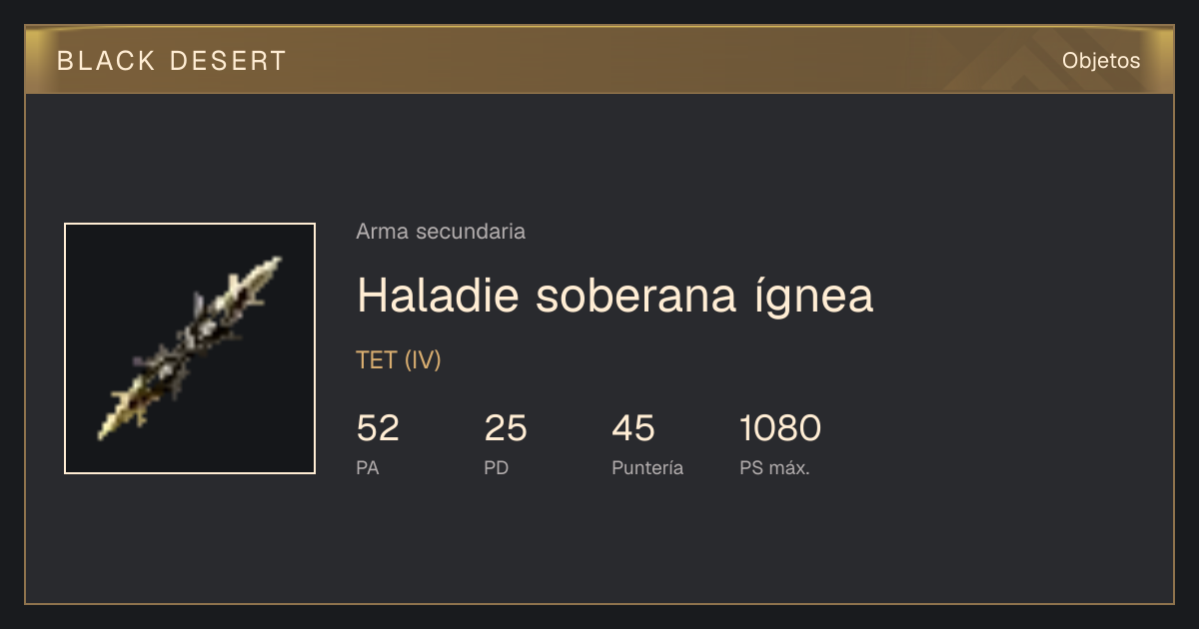Click the Haladie weapon icon image
Viewport: 1199px width, 629px height.
click(190, 348)
